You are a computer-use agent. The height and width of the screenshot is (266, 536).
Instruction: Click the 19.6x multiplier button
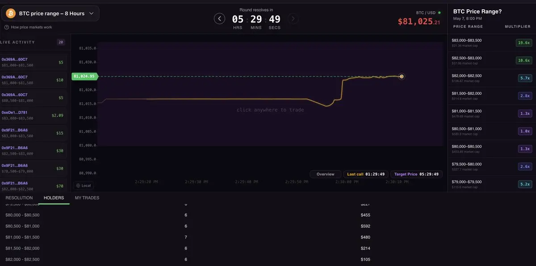(x=523, y=43)
